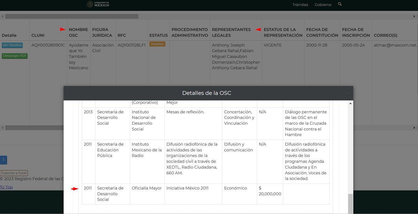This screenshot has height=214, width=418.
Task: Click the legal representatives names cell
Action: [236, 56]
